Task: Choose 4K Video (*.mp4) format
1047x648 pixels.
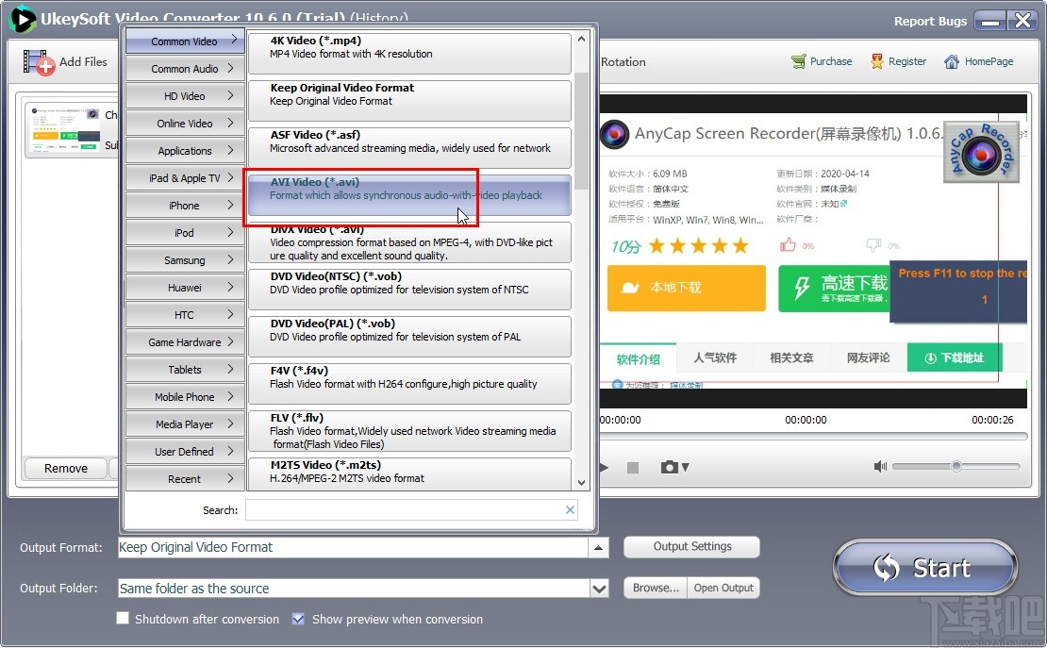Action: click(x=409, y=53)
